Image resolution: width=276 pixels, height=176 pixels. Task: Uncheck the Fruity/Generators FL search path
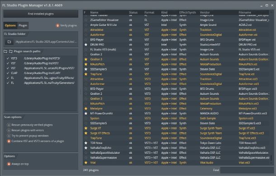coord(8,83)
